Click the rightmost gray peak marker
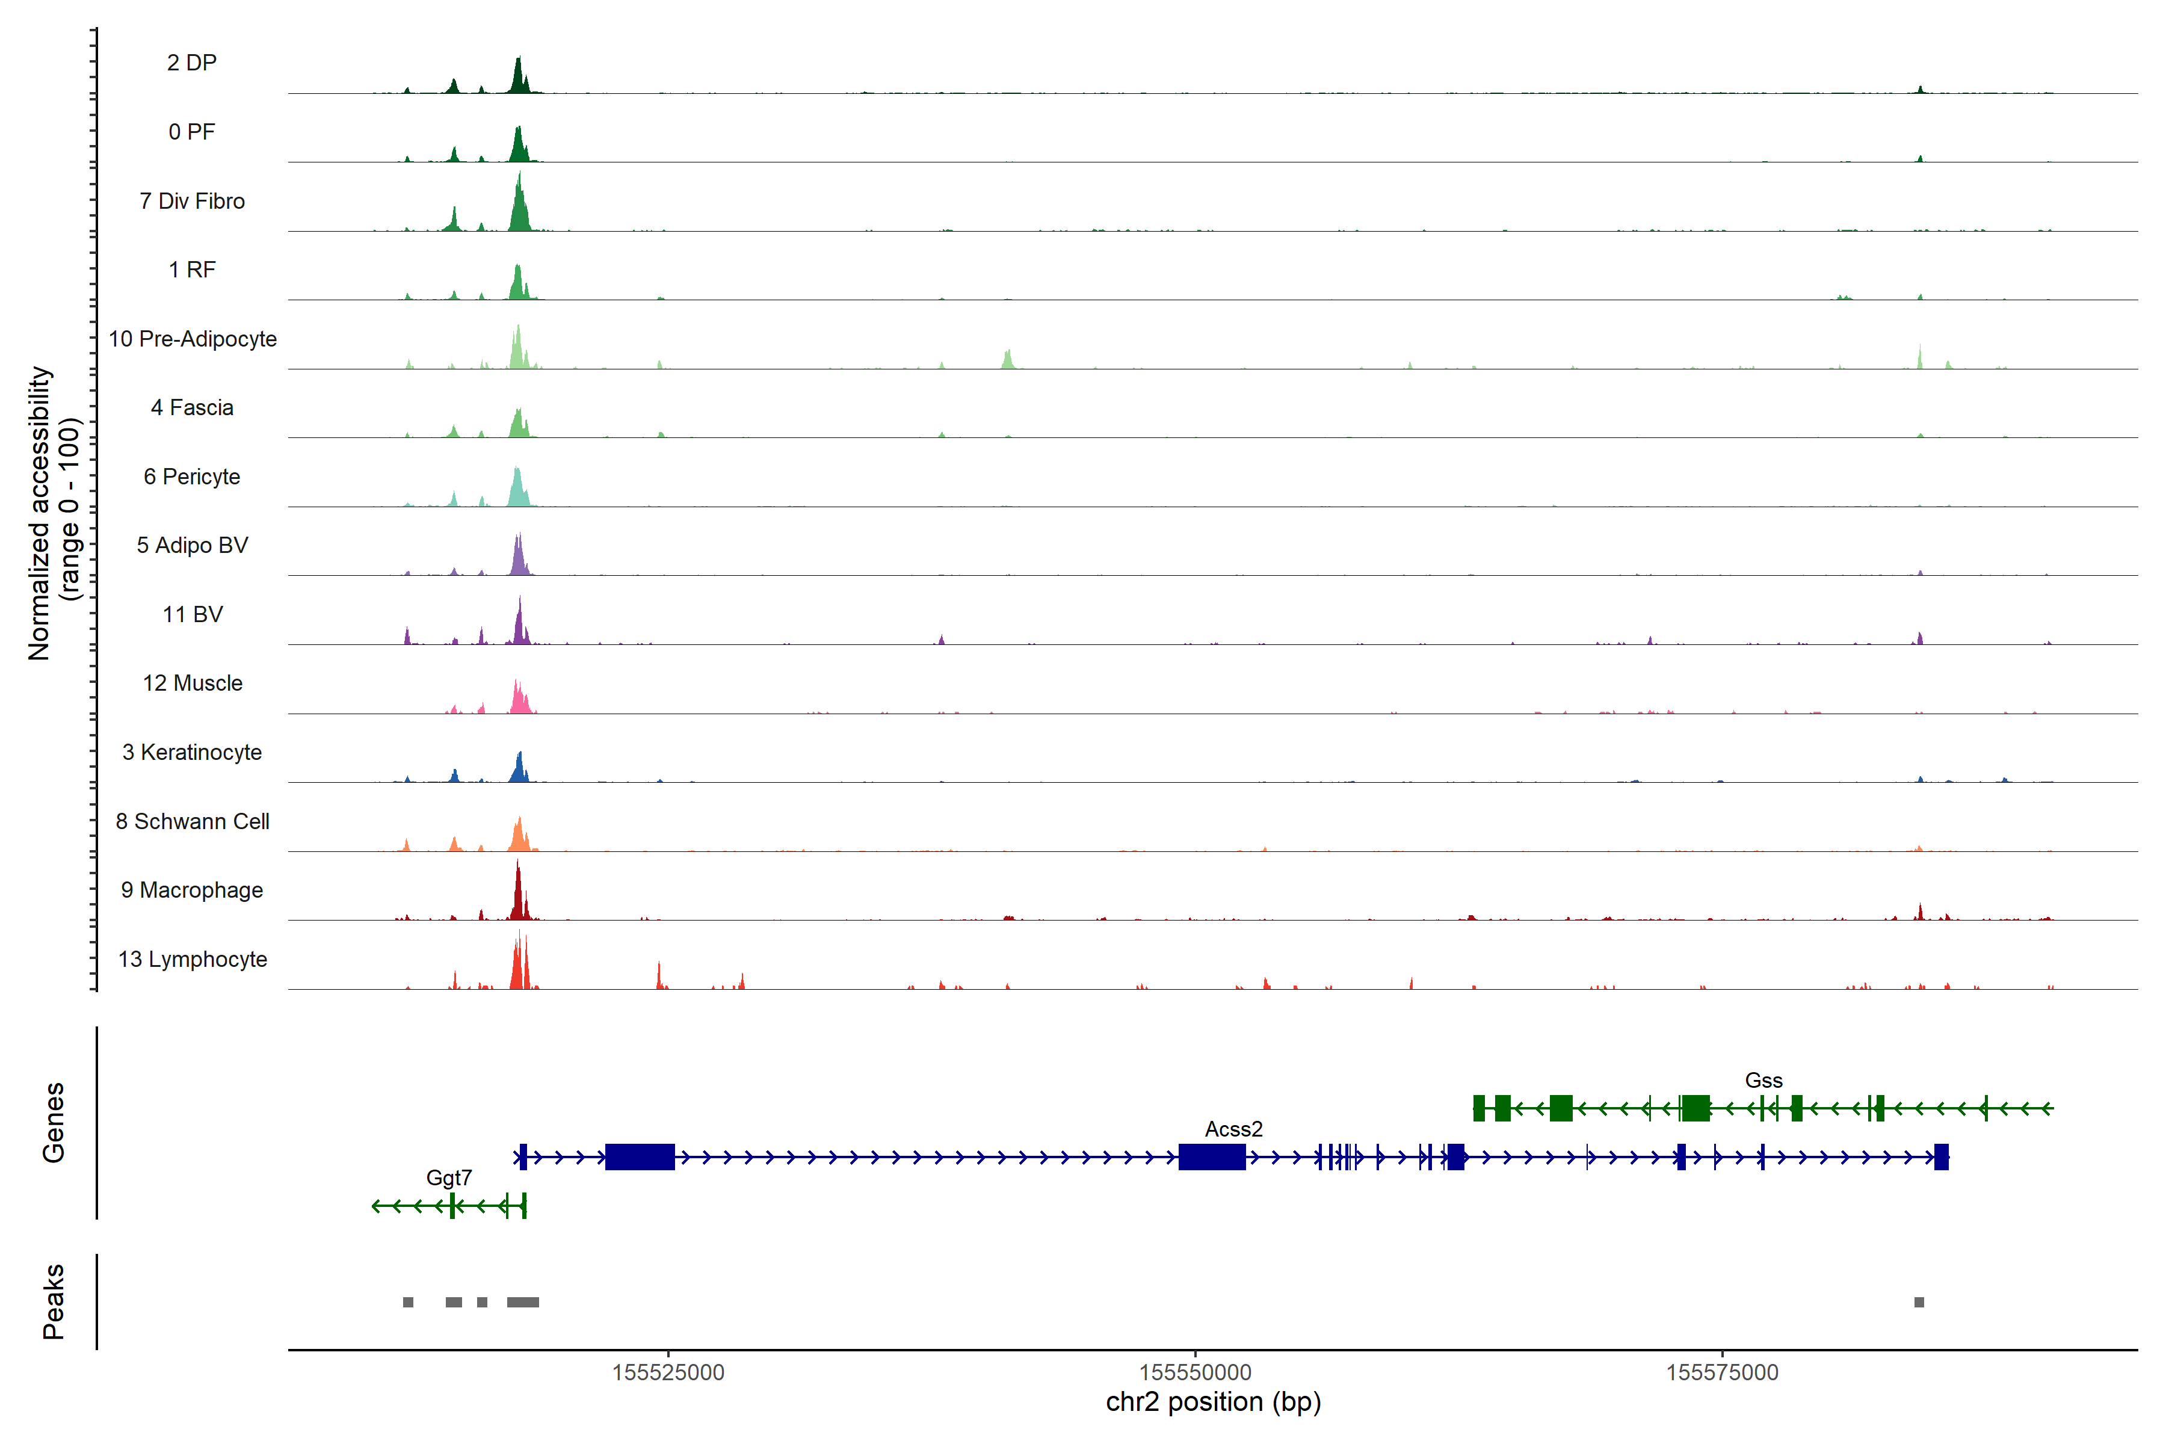This screenshot has height=1444, width=2166. (x=1919, y=1302)
